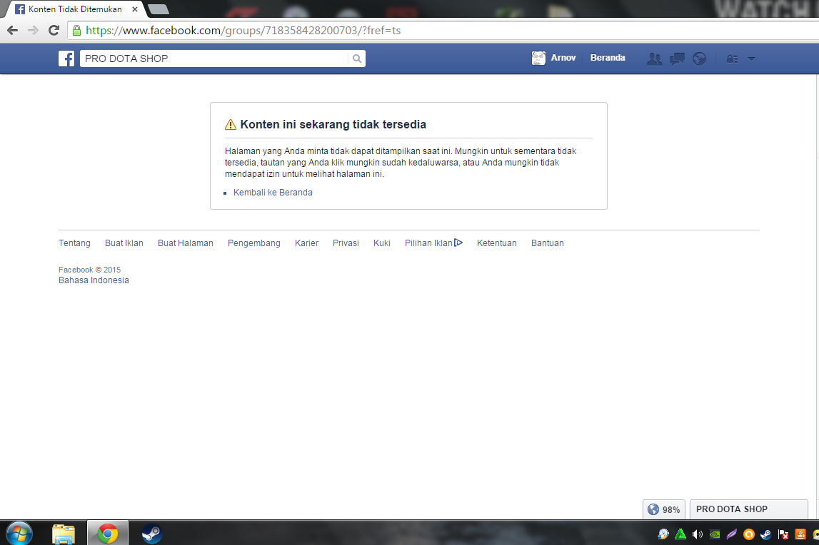Click the green HTTPS padlock icon
Image resolution: width=819 pixels, height=545 pixels.
[x=77, y=30]
